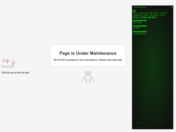The height and width of the screenshot is (132, 176).
Task: Click the "Click the bun to let it be free!" caption
Action: [x=15, y=73]
